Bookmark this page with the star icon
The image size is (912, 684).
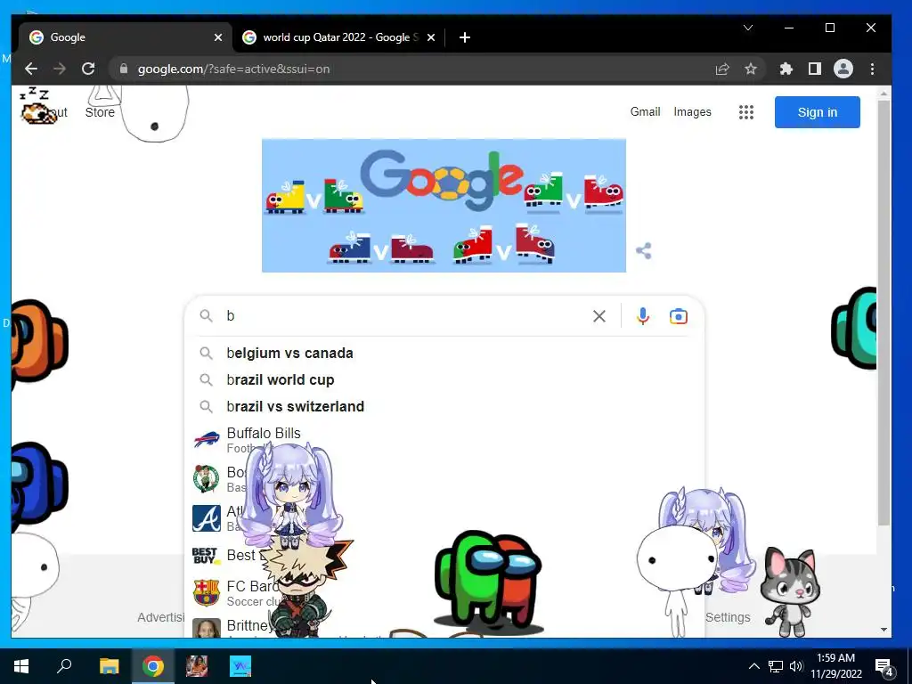[751, 69]
